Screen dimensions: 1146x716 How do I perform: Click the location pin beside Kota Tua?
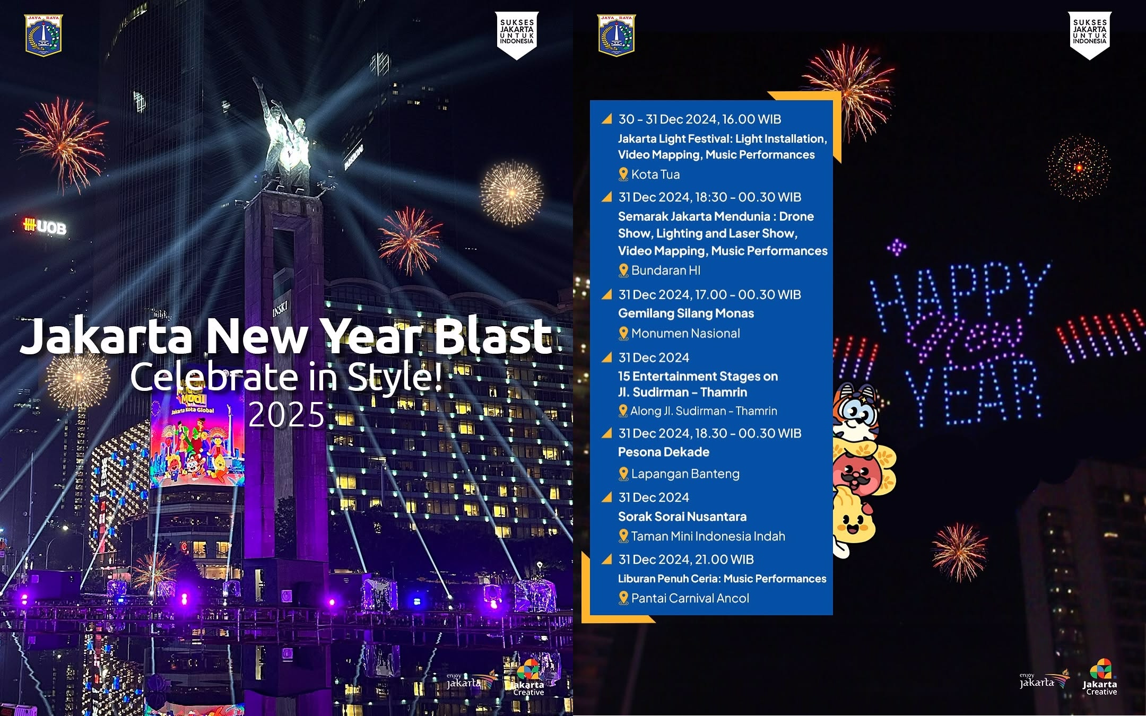click(x=623, y=174)
